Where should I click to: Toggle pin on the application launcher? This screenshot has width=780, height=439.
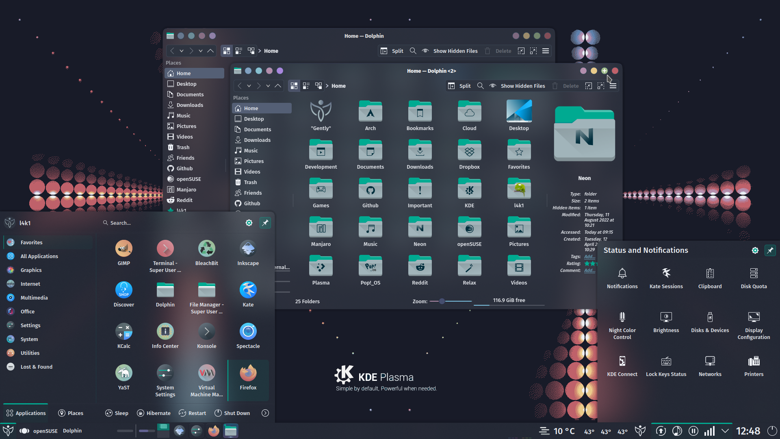tap(265, 223)
